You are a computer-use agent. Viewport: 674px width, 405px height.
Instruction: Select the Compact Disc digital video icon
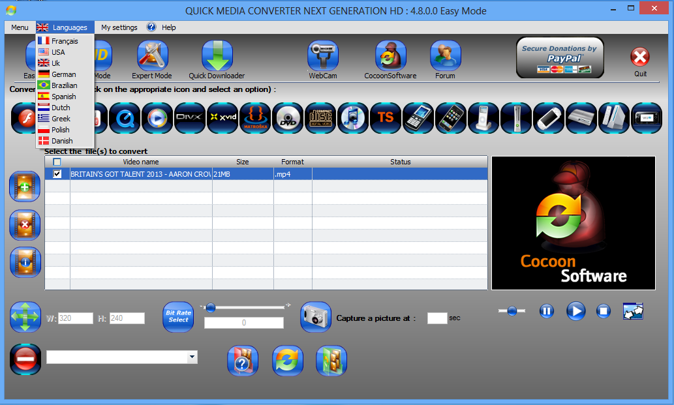(x=320, y=117)
